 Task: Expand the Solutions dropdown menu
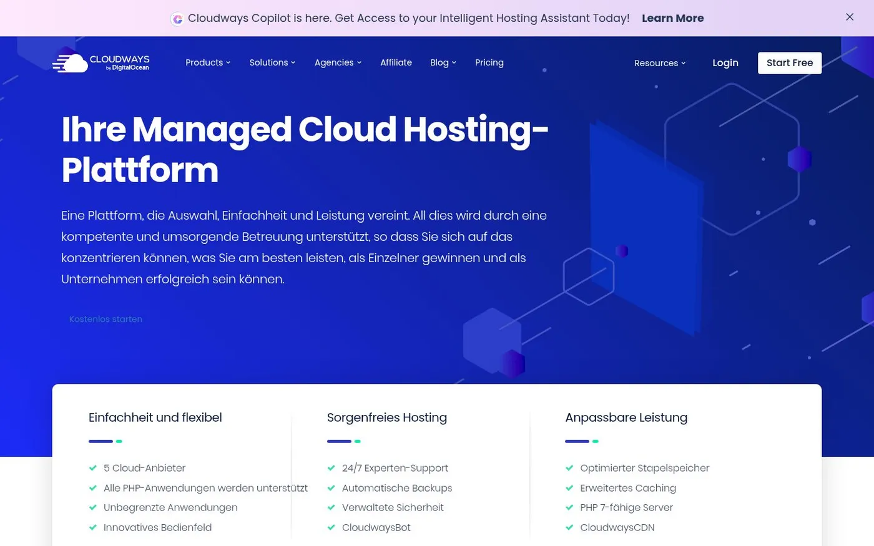272,62
